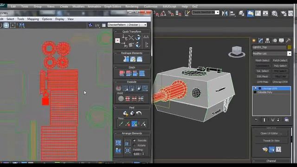
Task: Click the upper rotate arrow icon in Quick Transform
Action: [138, 37]
